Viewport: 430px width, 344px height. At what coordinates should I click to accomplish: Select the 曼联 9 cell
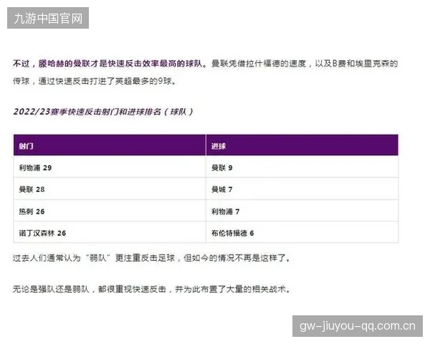(302, 167)
